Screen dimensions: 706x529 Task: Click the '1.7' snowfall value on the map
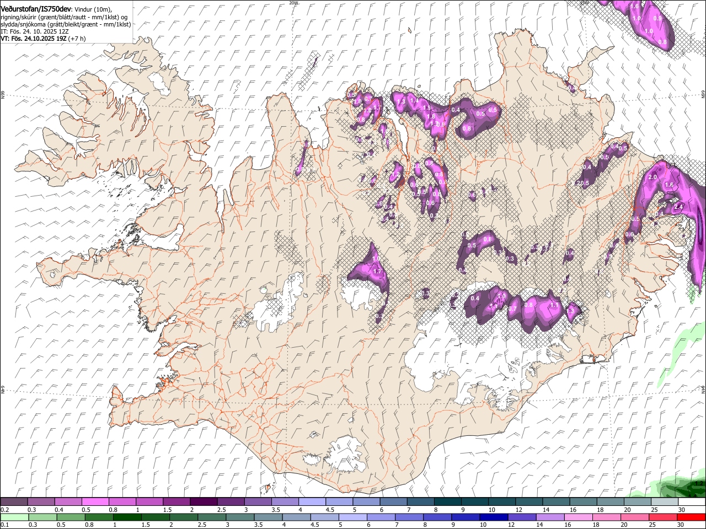tap(378, 272)
